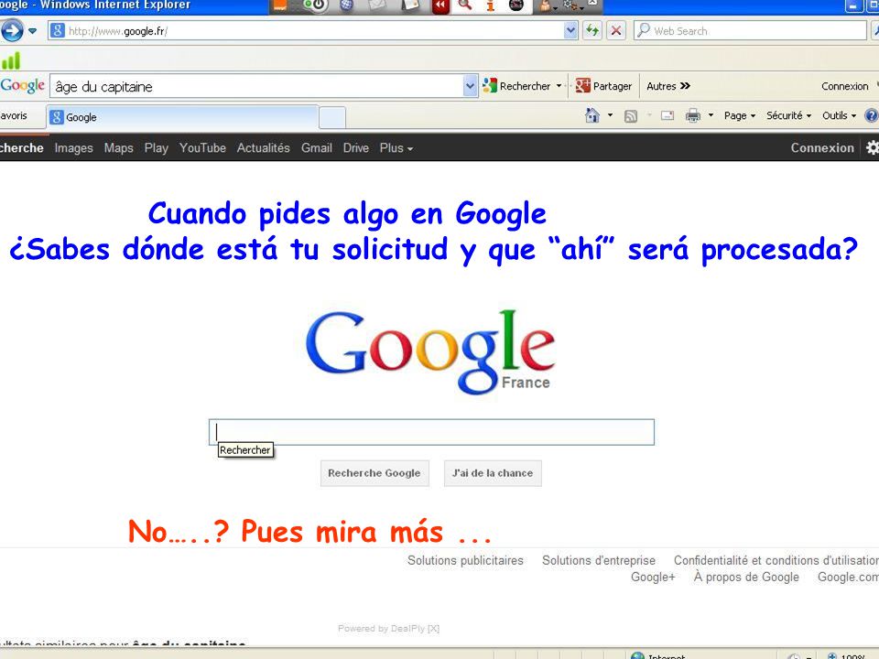
Task: Open the Solutions d'entreprise link
Action: coord(599,560)
